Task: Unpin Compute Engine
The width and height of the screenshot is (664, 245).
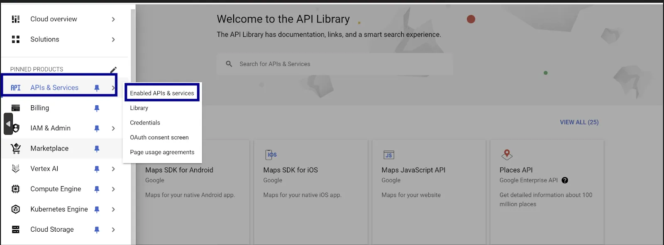Action: coord(97,189)
